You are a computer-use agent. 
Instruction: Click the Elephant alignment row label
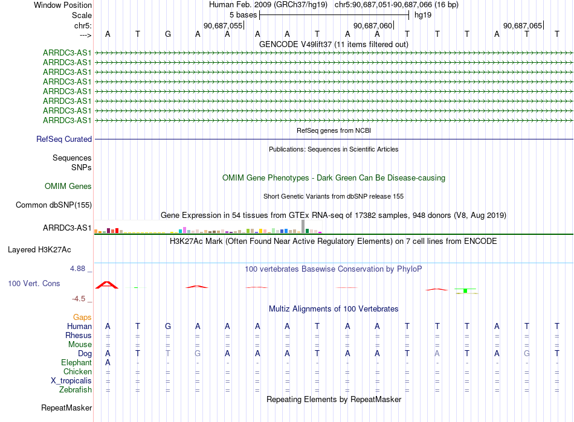(76, 362)
